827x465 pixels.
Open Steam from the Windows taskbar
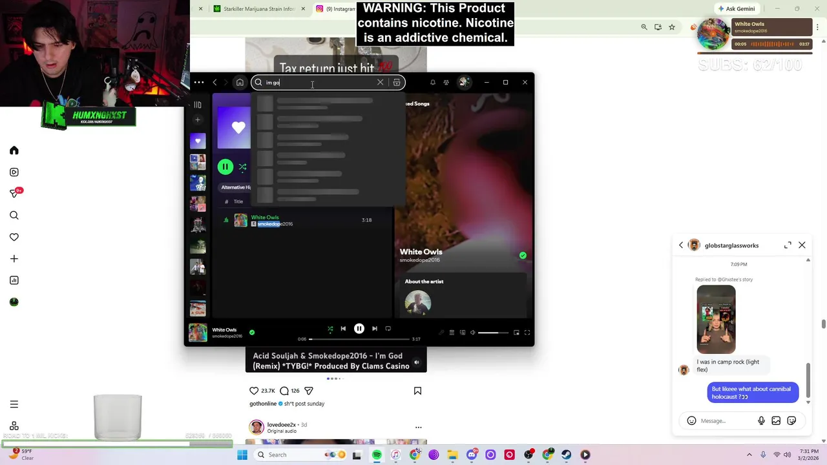[x=566, y=455]
